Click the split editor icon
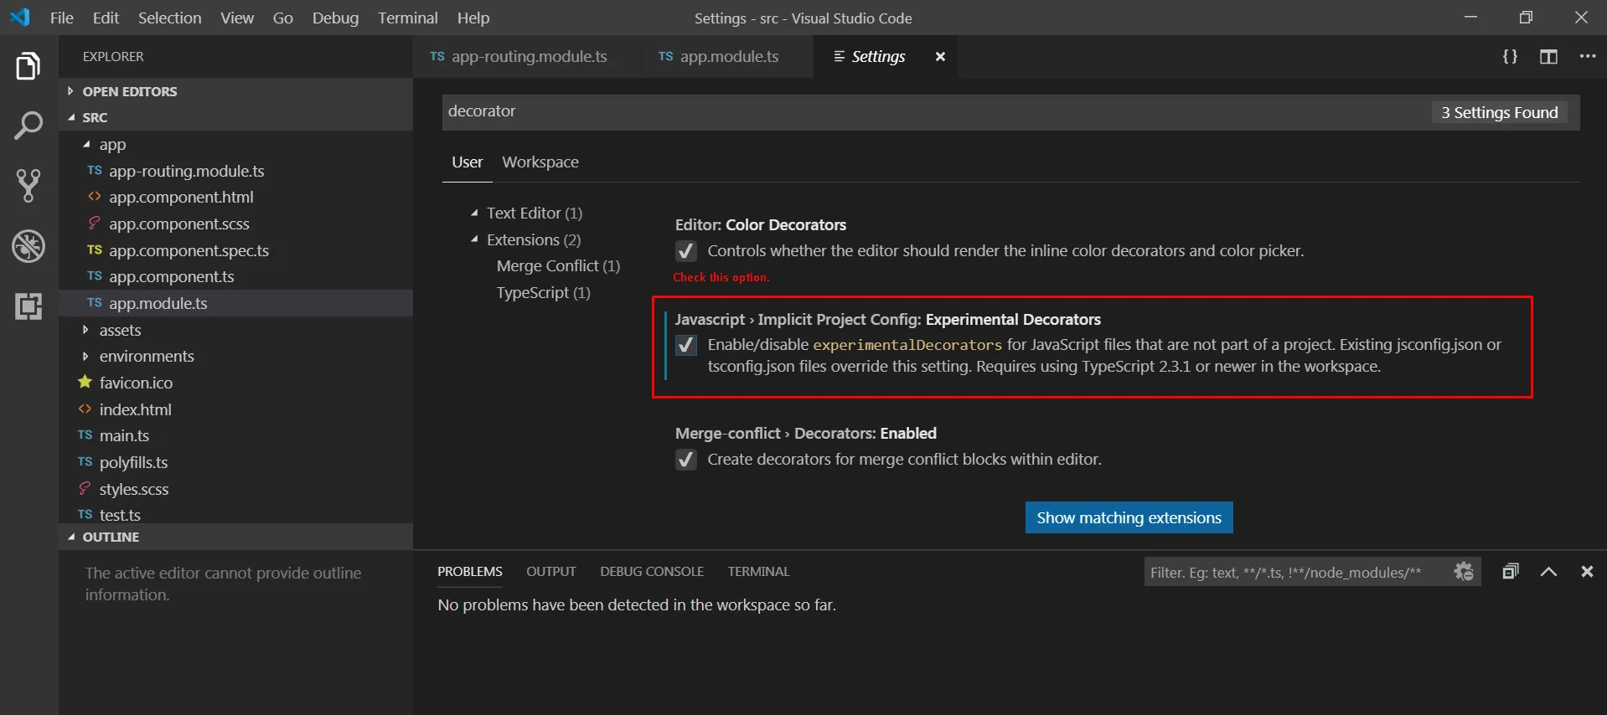 pyautogui.click(x=1548, y=57)
